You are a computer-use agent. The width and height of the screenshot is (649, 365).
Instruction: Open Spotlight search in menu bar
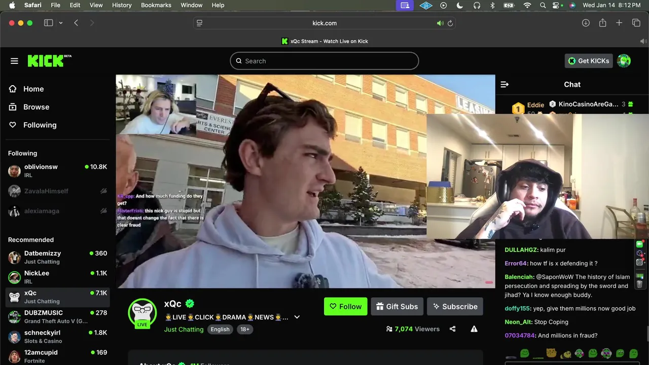click(x=543, y=5)
